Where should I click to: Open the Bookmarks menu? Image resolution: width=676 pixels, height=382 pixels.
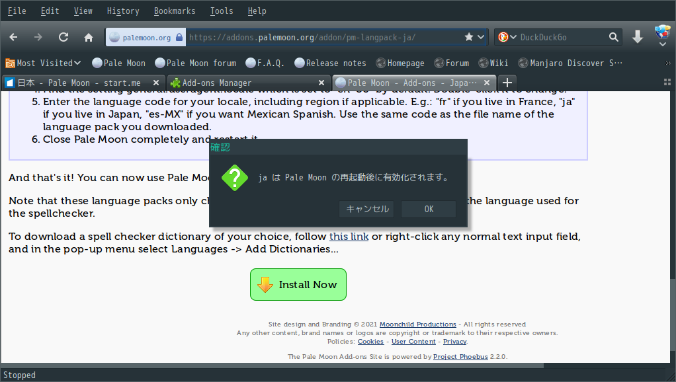click(175, 11)
